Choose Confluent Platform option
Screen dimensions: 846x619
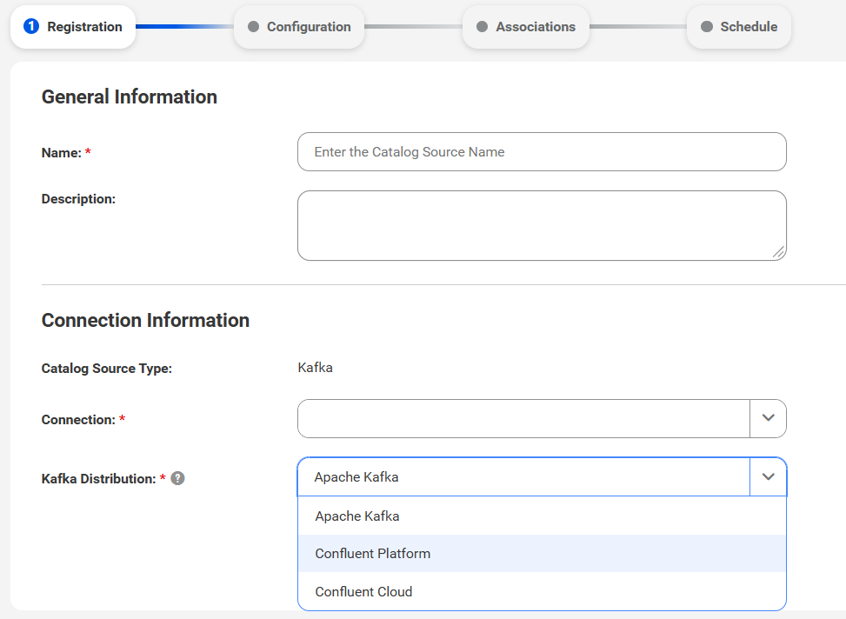pyautogui.click(x=542, y=554)
